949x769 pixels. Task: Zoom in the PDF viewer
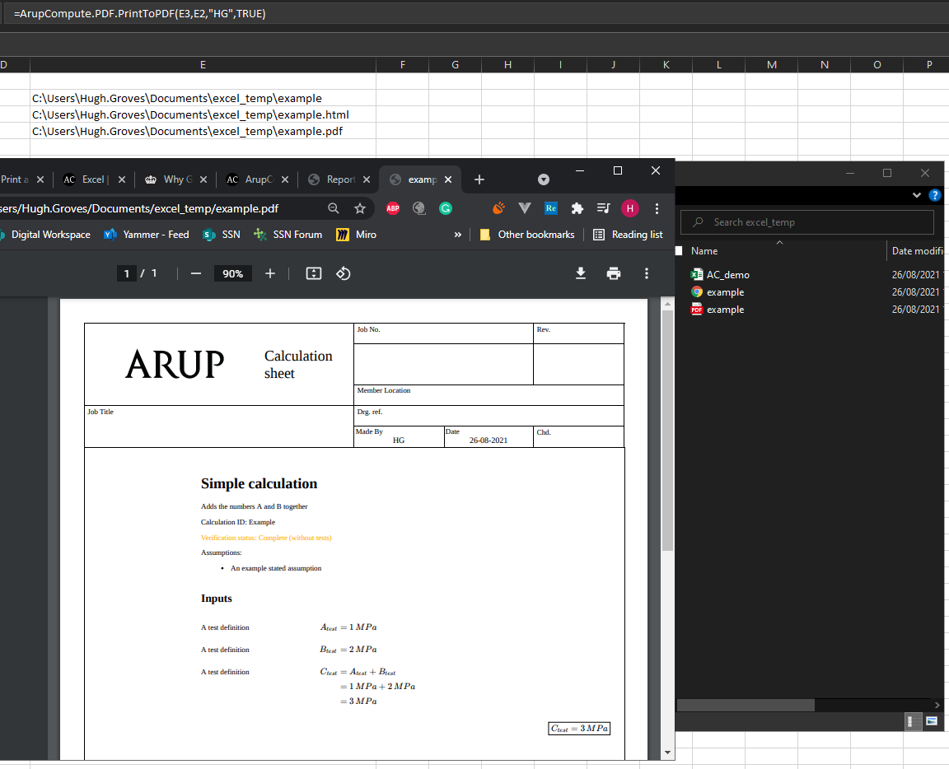coord(270,273)
